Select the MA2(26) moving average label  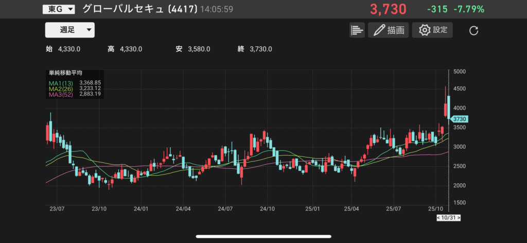click(60, 89)
